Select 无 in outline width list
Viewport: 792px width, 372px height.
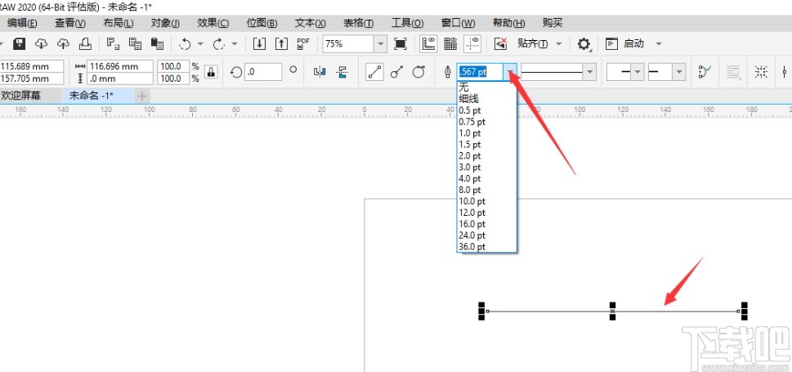point(486,87)
